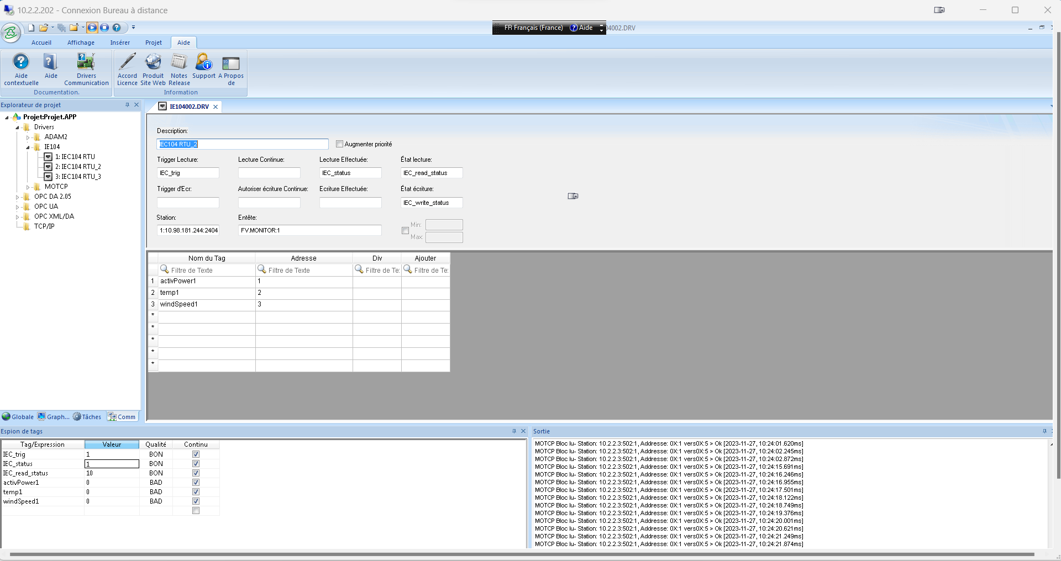Click the Station input field
The height and width of the screenshot is (561, 1061).
[x=188, y=230]
